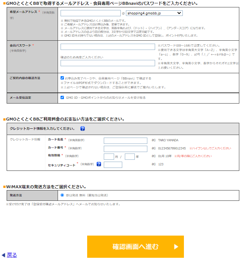Viewport: 243px width, 260px height.
Task: Toggle the BBnavi contract confirmation checkbox
Action: pos(62,78)
